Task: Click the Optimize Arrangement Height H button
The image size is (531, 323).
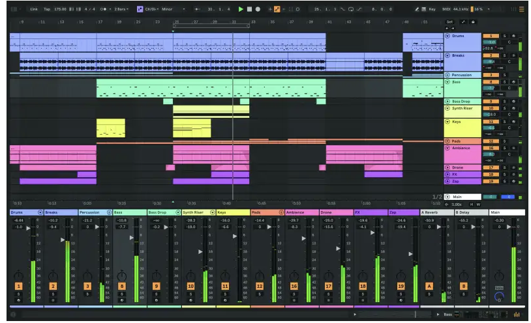Action: click(x=472, y=204)
